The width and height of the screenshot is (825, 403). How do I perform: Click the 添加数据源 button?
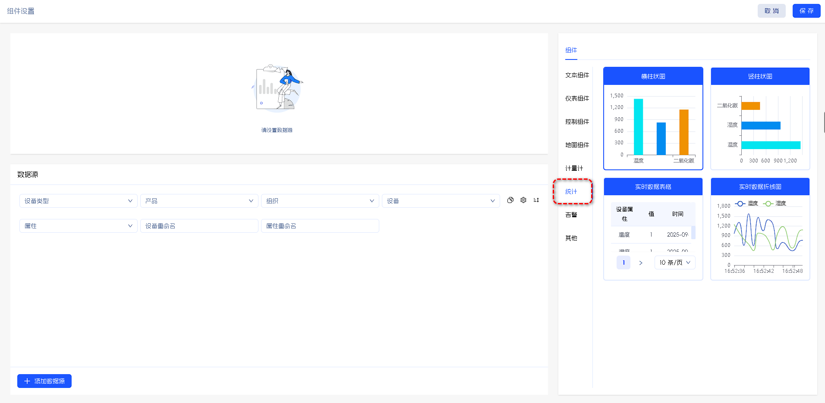coord(44,381)
